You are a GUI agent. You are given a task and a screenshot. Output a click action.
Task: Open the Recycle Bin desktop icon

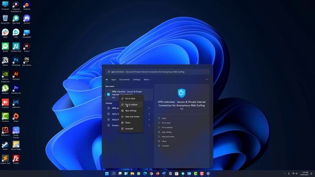click(x=5, y=20)
